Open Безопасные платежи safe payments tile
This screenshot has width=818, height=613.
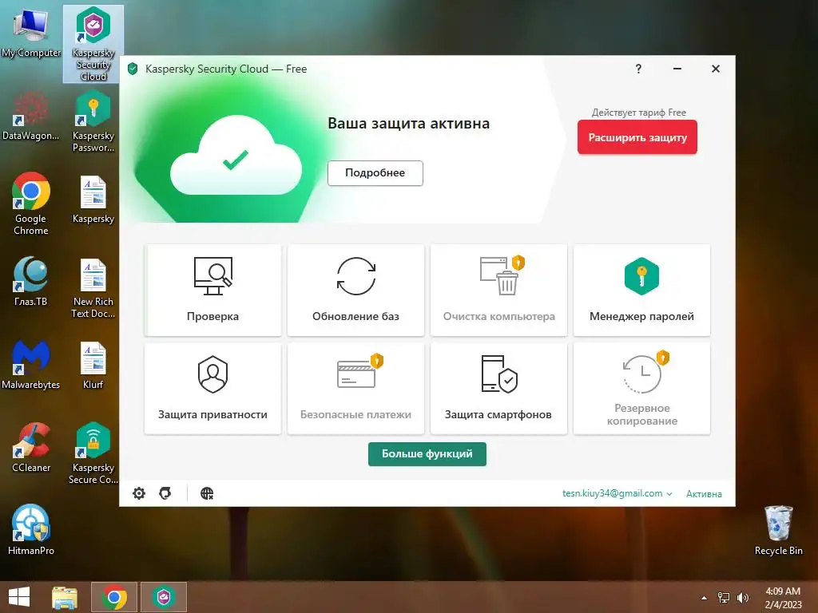tap(355, 389)
